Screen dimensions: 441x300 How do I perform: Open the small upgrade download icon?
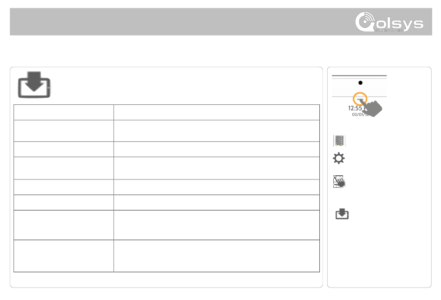[x=342, y=214]
